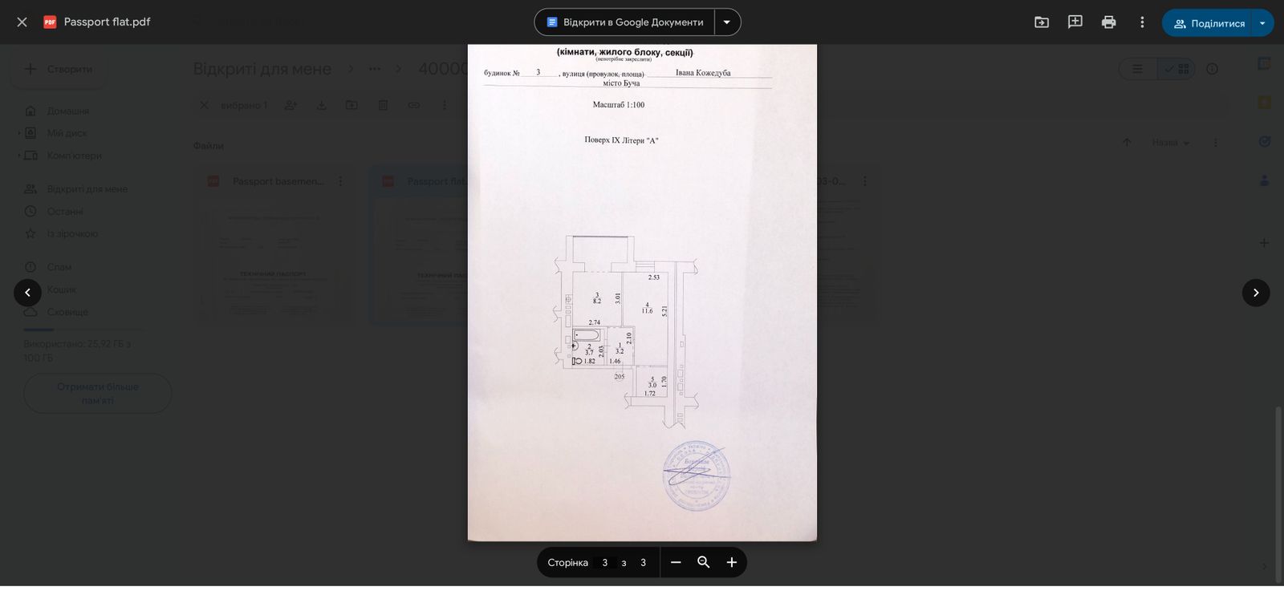Open the Назва sort dropdown
This screenshot has height=603, width=1284.
click(1171, 143)
